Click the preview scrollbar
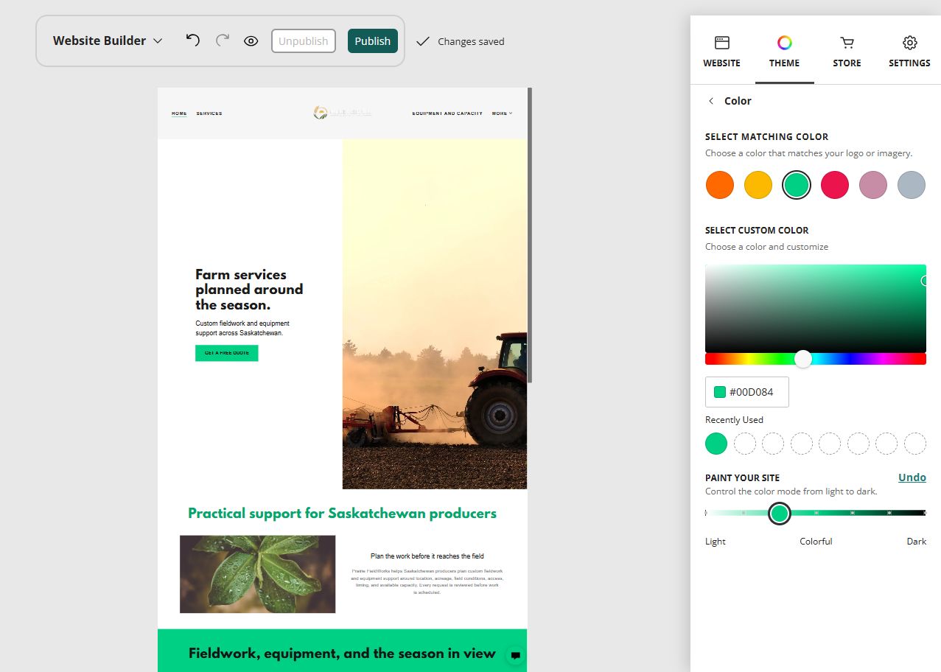Image resolution: width=941 pixels, height=672 pixels. click(530, 234)
